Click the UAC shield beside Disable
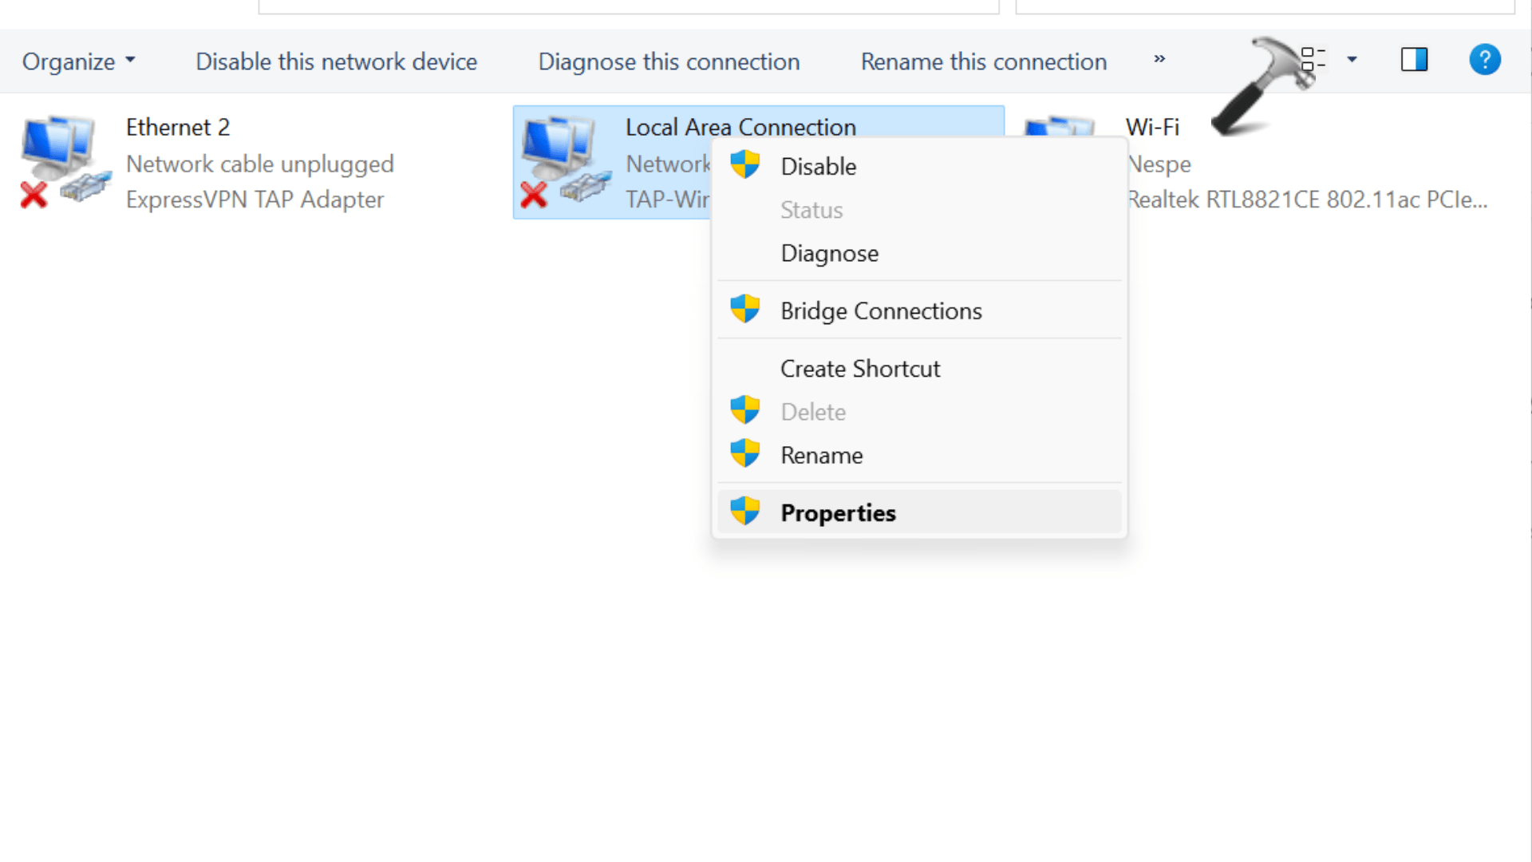Viewport: 1532px width, 862px height. (x=745, y=164)
